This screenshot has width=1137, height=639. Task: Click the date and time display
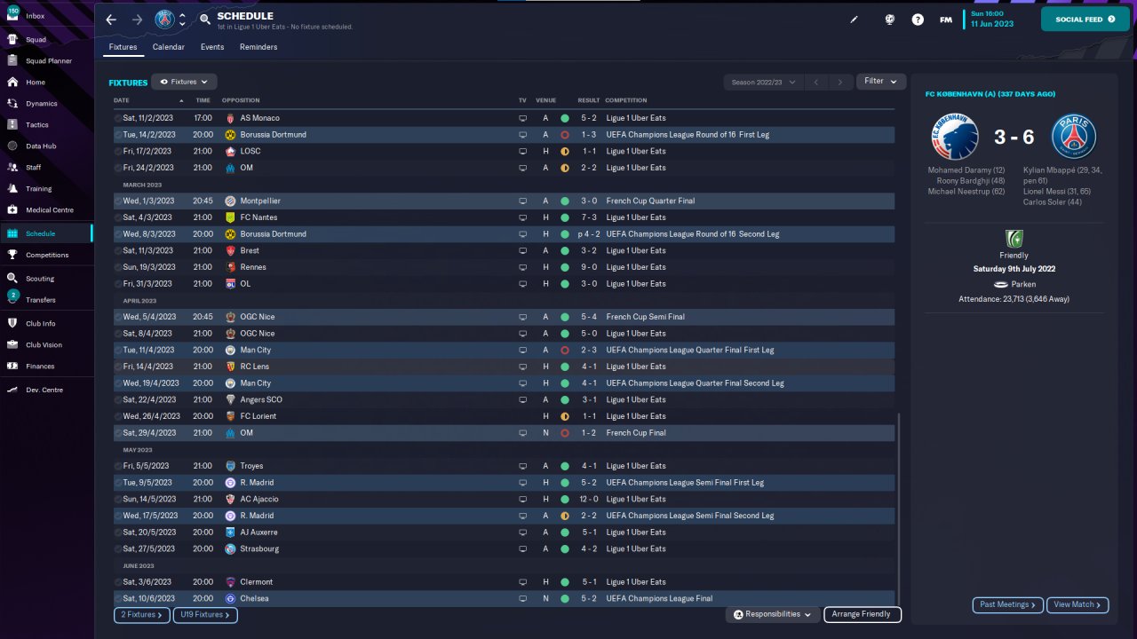click(991, 20)
